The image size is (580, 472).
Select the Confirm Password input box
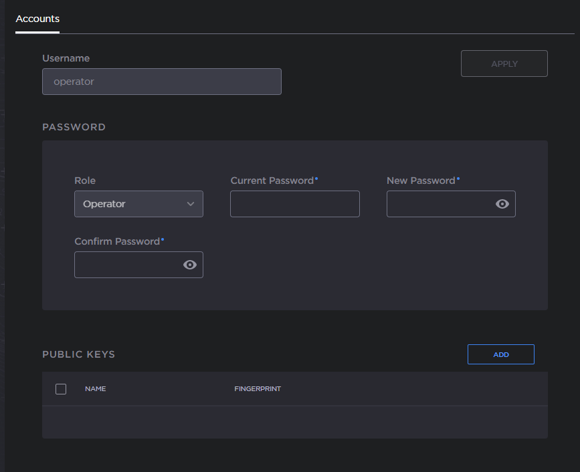coord(127,265)
